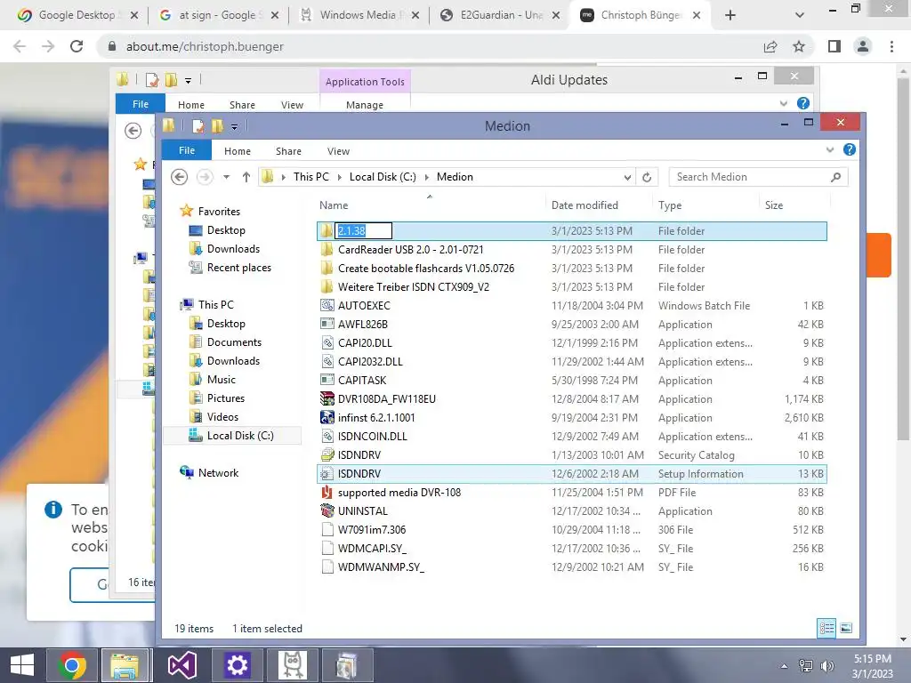The height and width of the screenshot is (683, 911).
Task: Select the UNINSTAL application icon
Action: tap(327, 511)
